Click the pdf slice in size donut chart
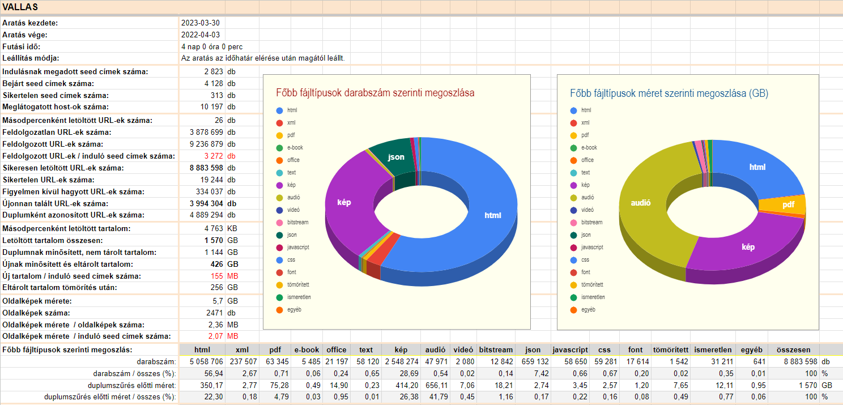 pyautogui.click(x=787, y=205)
